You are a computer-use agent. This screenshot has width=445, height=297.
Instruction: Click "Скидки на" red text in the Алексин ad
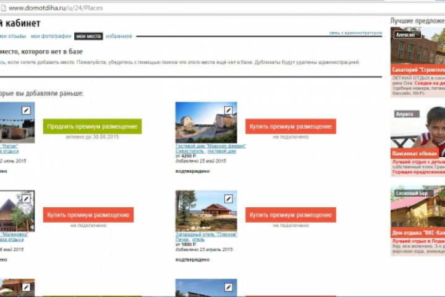click(x=430, y=83)
